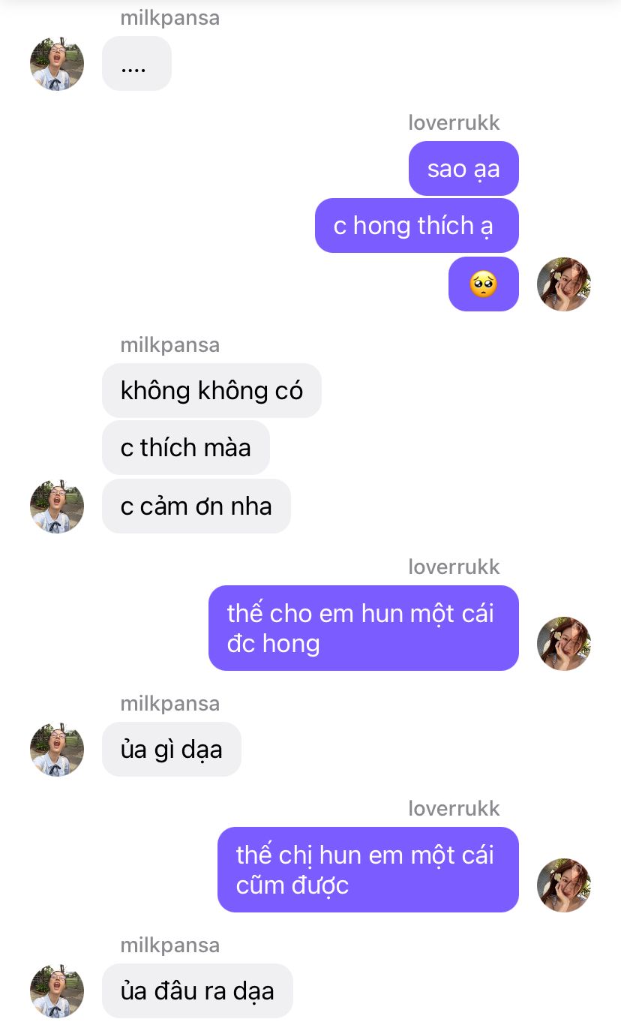
Task: Open the loverrukk username above 'sao ạa'
Action: click(454, 122)
